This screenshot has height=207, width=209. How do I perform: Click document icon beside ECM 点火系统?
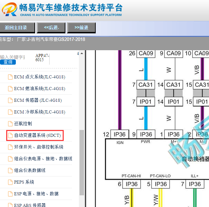(10, 77)
